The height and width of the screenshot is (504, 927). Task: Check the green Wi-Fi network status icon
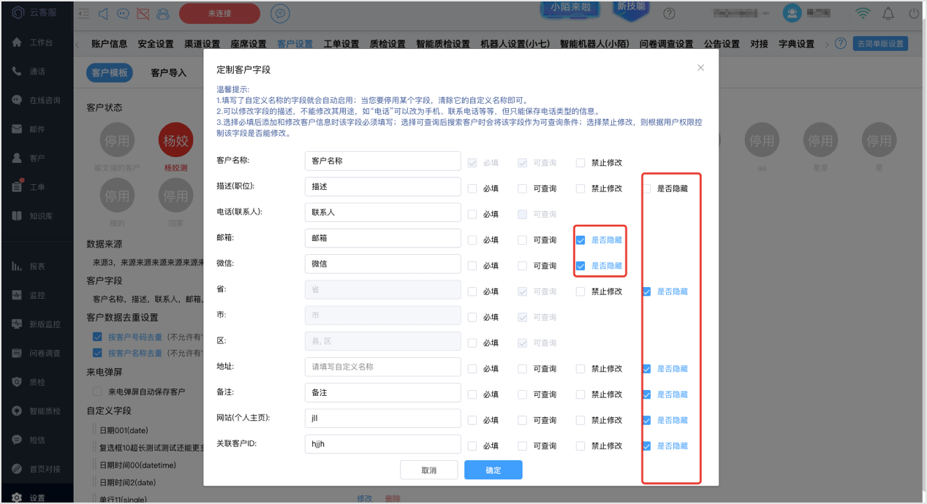pyautogui.click(x=863, y=13)
